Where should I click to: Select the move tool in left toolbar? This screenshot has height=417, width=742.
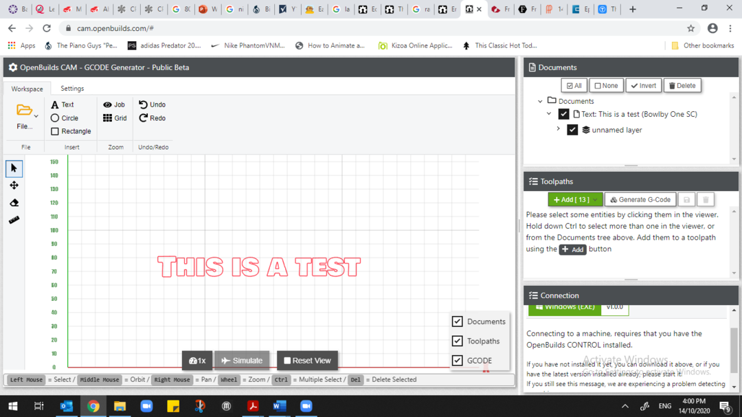pos(14,185)
